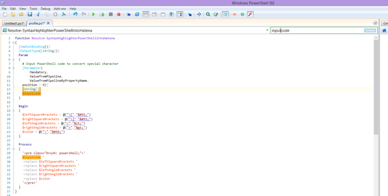Stop the operation with the square icon

(x=111, y=15)
